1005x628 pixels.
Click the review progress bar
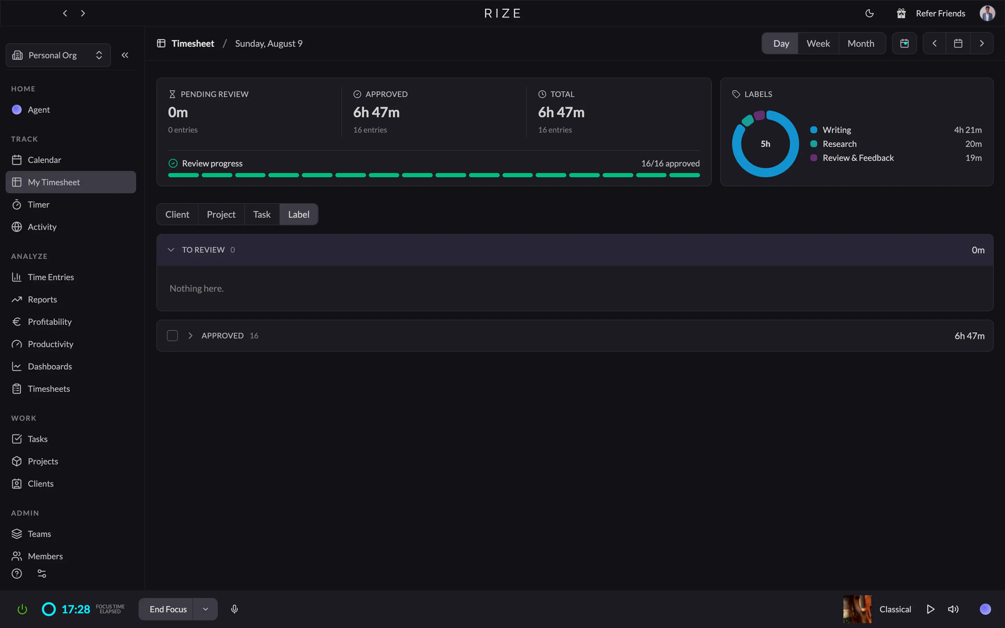(x=433, y=175)
